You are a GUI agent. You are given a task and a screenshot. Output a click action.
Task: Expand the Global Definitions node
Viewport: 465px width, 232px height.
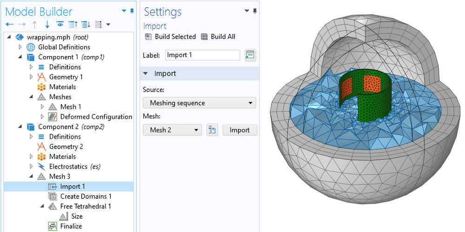20,47
